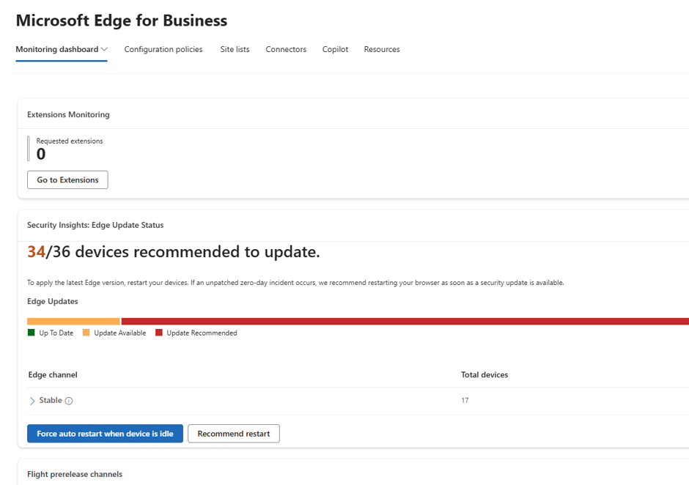Click the Up To Date legend label
This screenshot has height=485, width=689.
point(56,333)
